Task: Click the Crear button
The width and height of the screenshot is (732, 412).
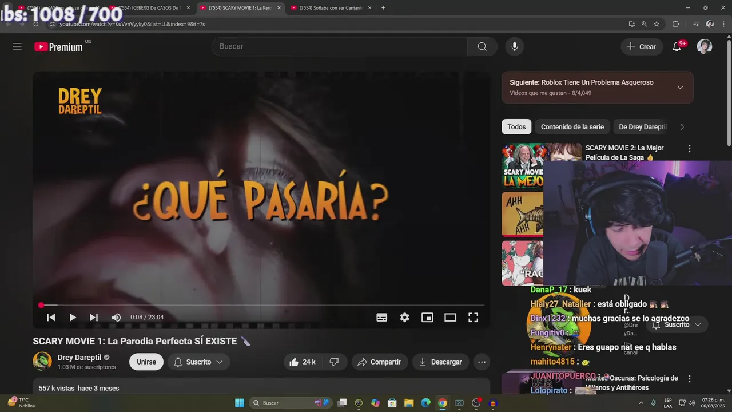Action: tap(642, 46)
